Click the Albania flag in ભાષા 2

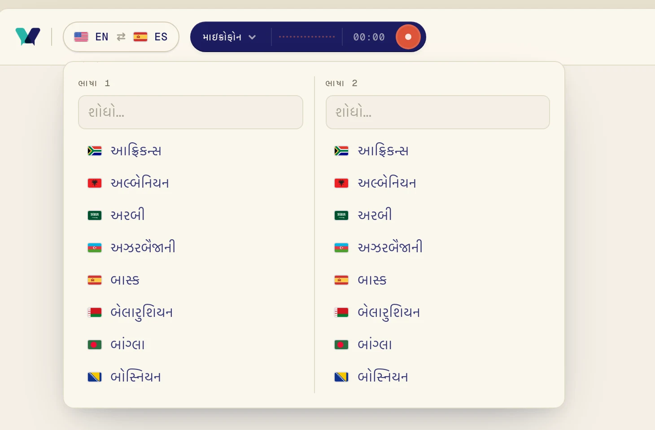coord(341,183)
